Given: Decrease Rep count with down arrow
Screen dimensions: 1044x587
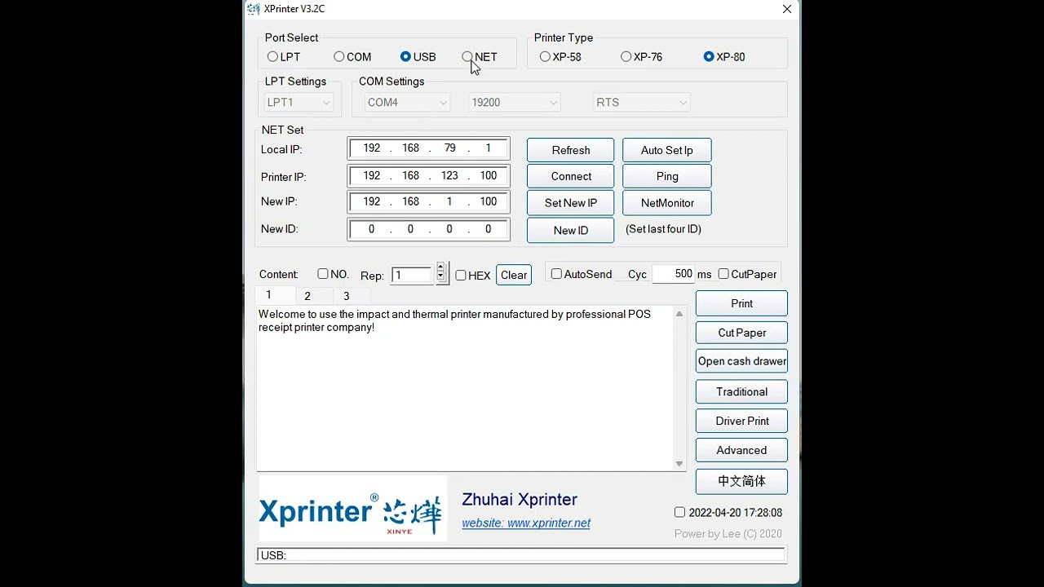Looking at the screenshot, I should (441, 278).
